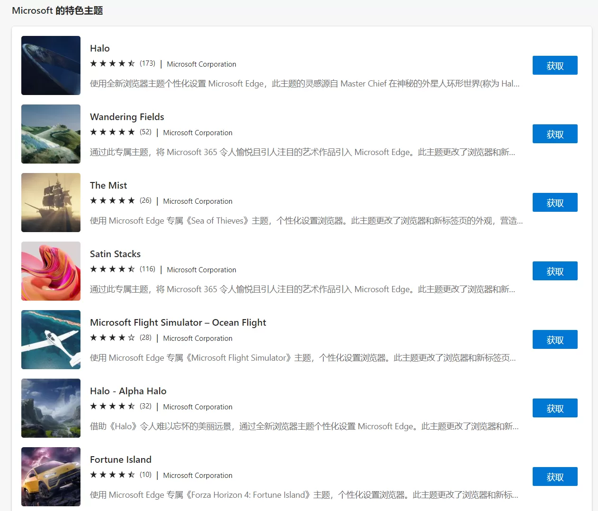Click Alpha Halo description starting 借助《Halo》
This screenshot has width=598, height=511.
coord(304,426)
